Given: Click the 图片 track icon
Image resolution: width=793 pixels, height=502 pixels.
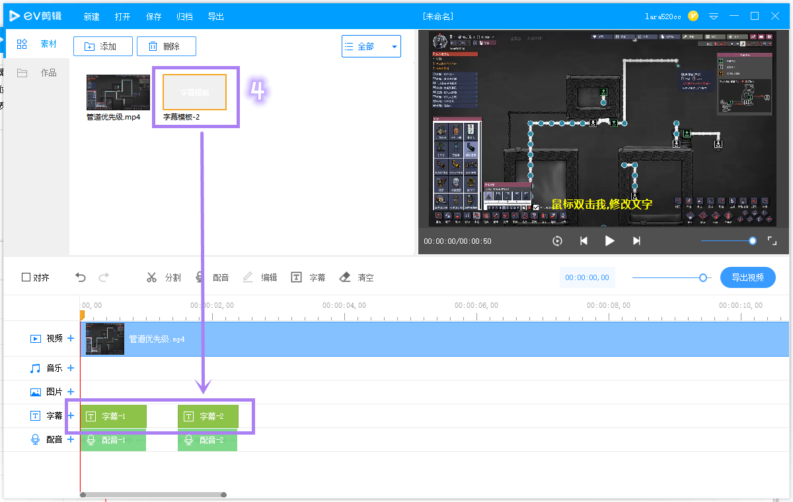Looking at the screenshot, I should click(x=36, y=392).
